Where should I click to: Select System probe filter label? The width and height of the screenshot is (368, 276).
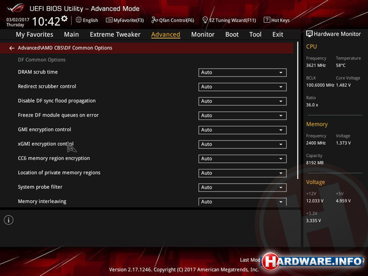[x=40, y=187]
